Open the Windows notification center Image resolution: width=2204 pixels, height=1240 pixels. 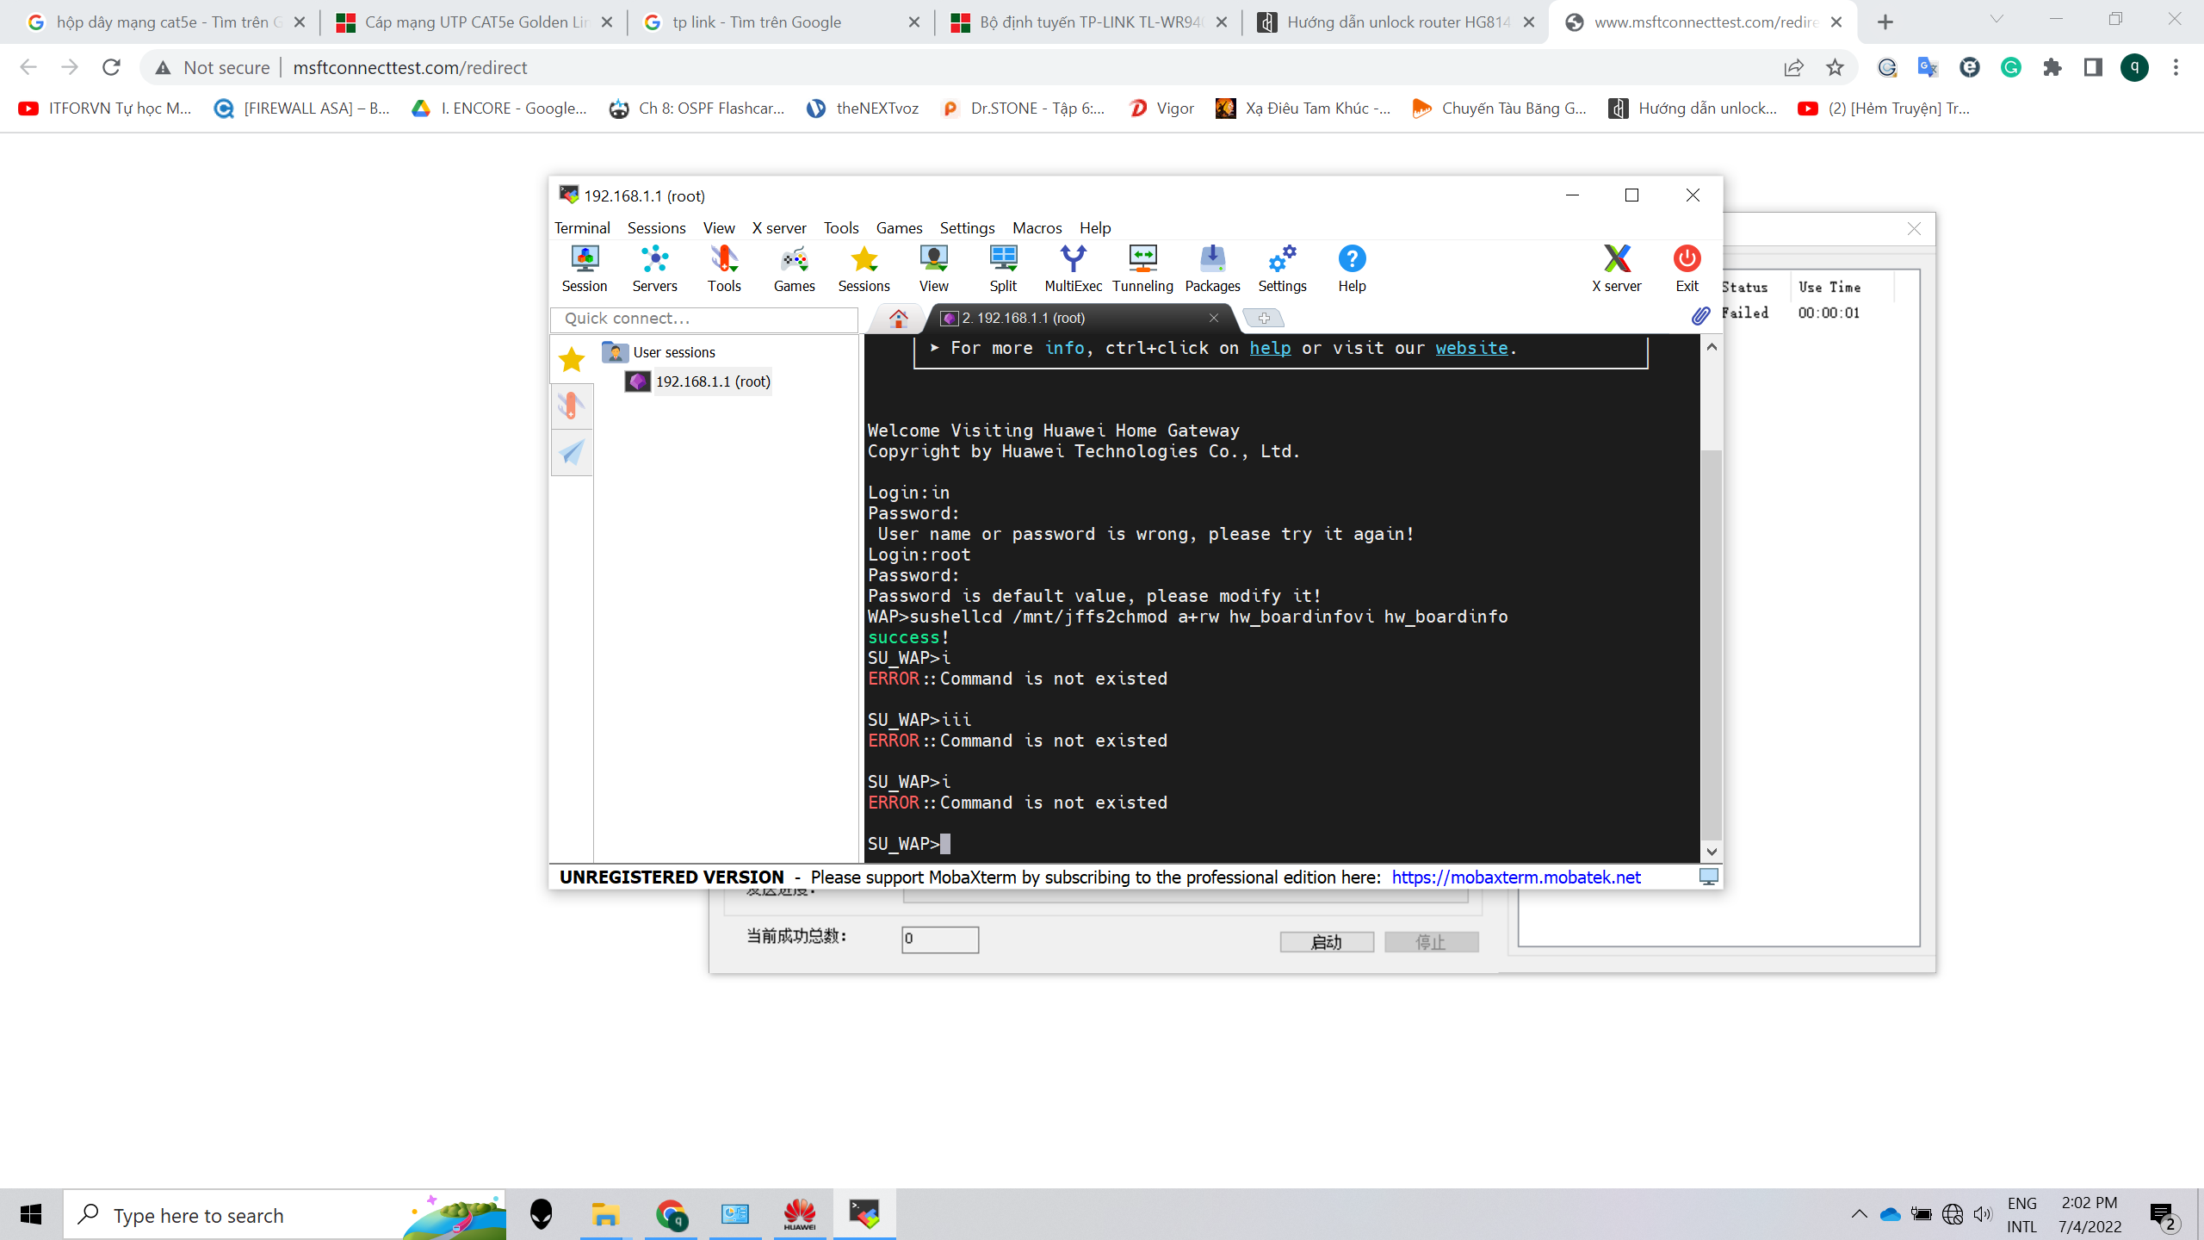pyautogui.click(x=2164, y=1215)
